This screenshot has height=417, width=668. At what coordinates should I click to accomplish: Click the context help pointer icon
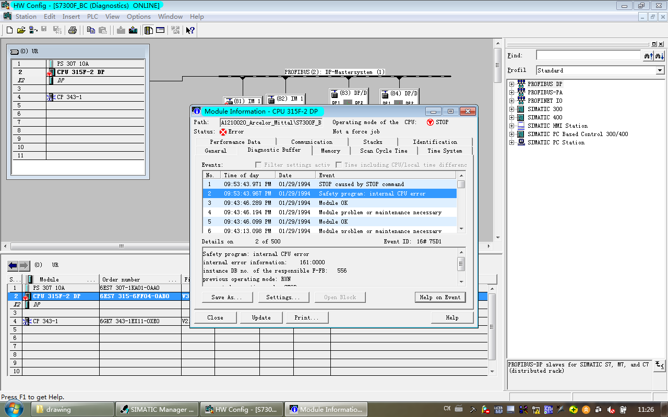pyautogui.click(x=190, y=30)
